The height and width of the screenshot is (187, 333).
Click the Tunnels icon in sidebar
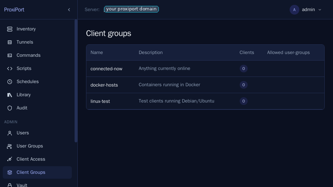point(10,42)
